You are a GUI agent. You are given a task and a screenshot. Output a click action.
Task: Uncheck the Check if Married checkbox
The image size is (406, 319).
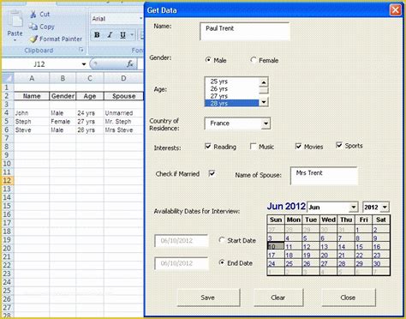(x=212, y=173)
